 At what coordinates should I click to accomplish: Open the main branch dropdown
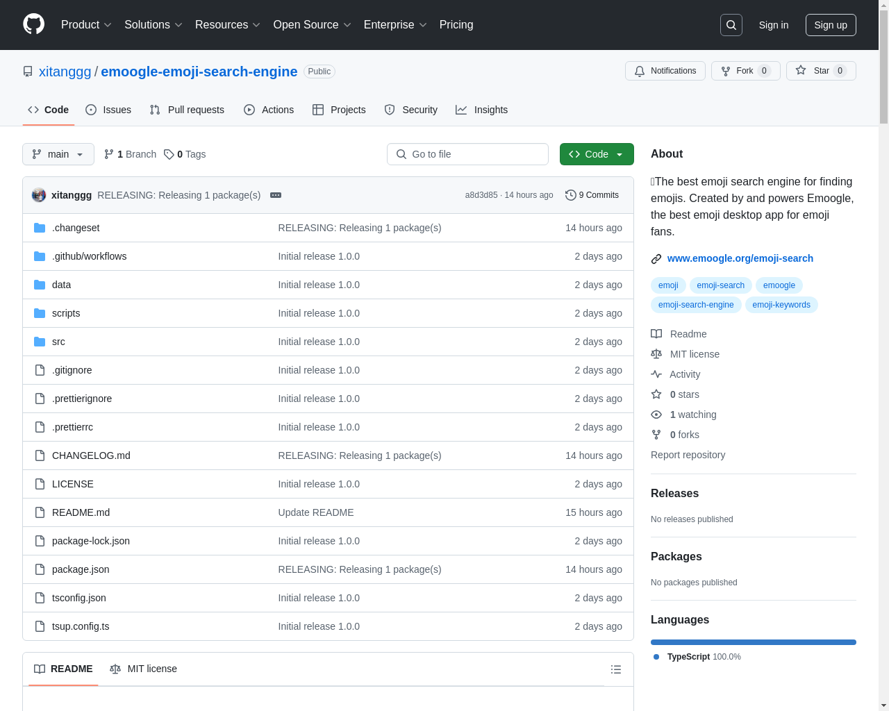[58, 154]
